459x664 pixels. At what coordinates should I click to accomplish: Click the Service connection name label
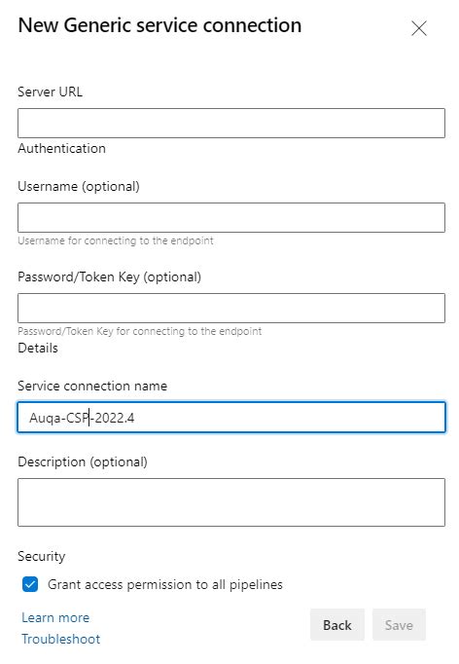92,386
